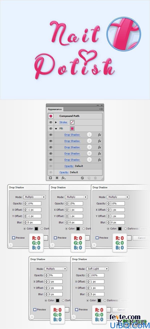Click the fx icon of the fourth Drop Shadow

tap(99, 154)
